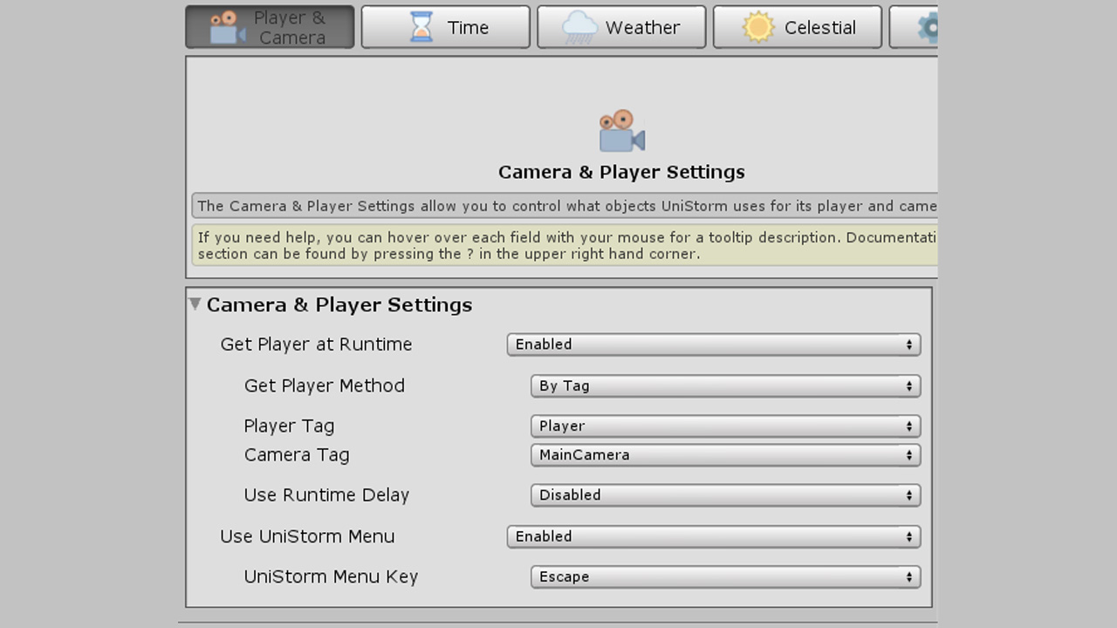
Task: Click the description starting 'The Camera & Player Settings allow'
Action: tap(565, 206)
